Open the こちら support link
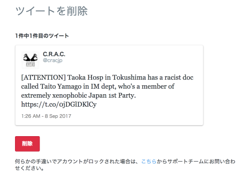Viewport: 250px width, 190px height. (x=149, y=162)
